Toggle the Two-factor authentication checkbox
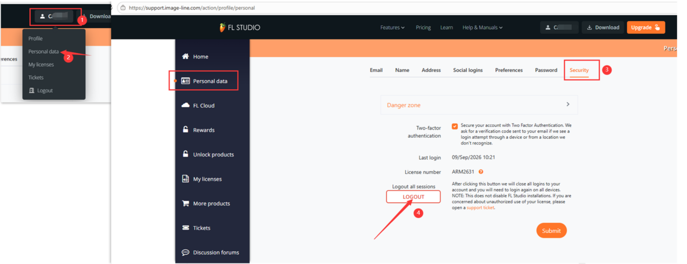This screenshot has width=687, height=264. click(x=455, y=126)
